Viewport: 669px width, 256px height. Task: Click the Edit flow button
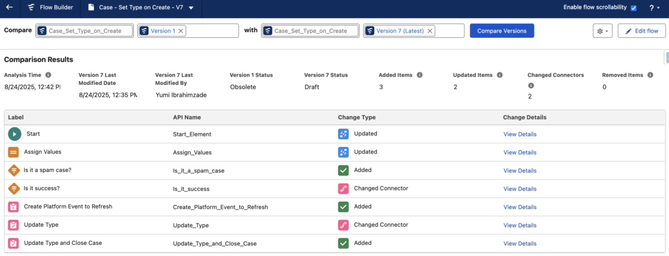[642, 31]
